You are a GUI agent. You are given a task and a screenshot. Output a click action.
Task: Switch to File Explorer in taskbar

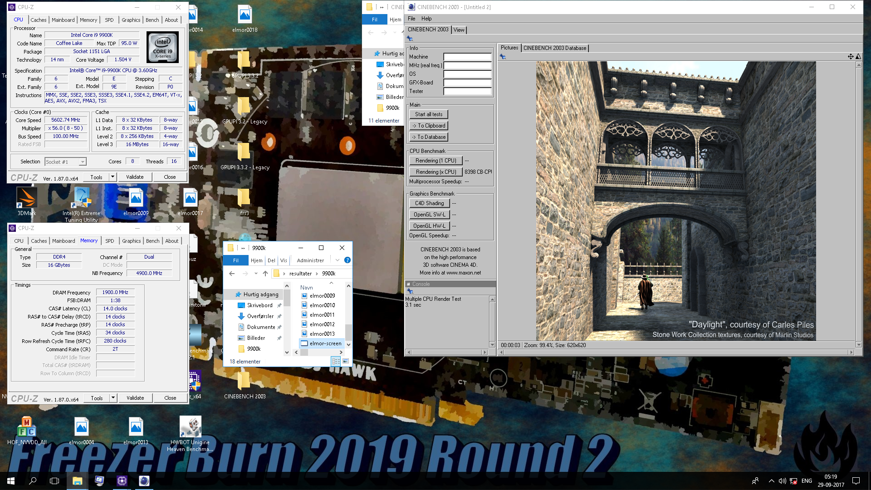tap(77, 481)
